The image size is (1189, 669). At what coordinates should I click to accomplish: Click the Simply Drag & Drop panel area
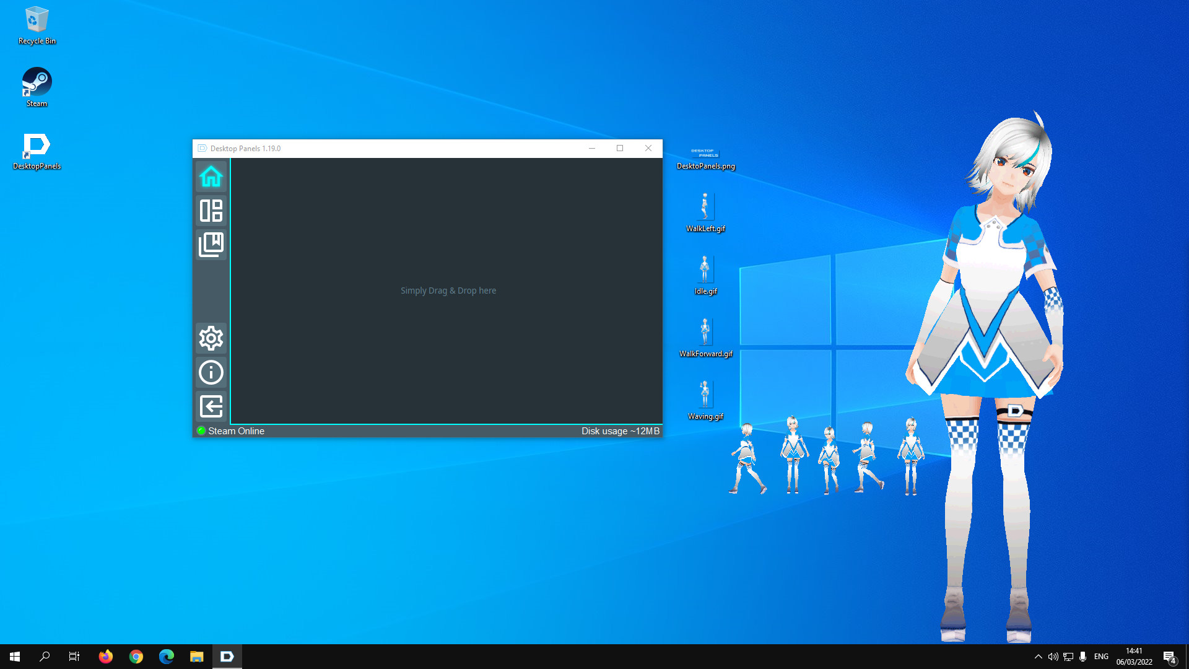448,290
